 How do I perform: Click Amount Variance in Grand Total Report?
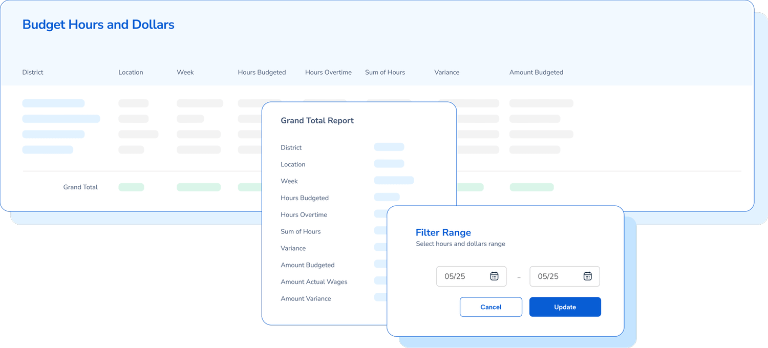tap(306, 299)
